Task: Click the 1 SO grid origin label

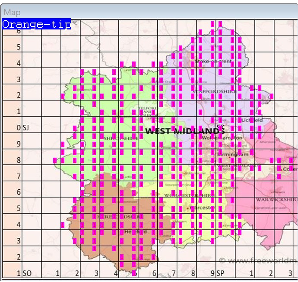Action: click(x=24, y=273)
